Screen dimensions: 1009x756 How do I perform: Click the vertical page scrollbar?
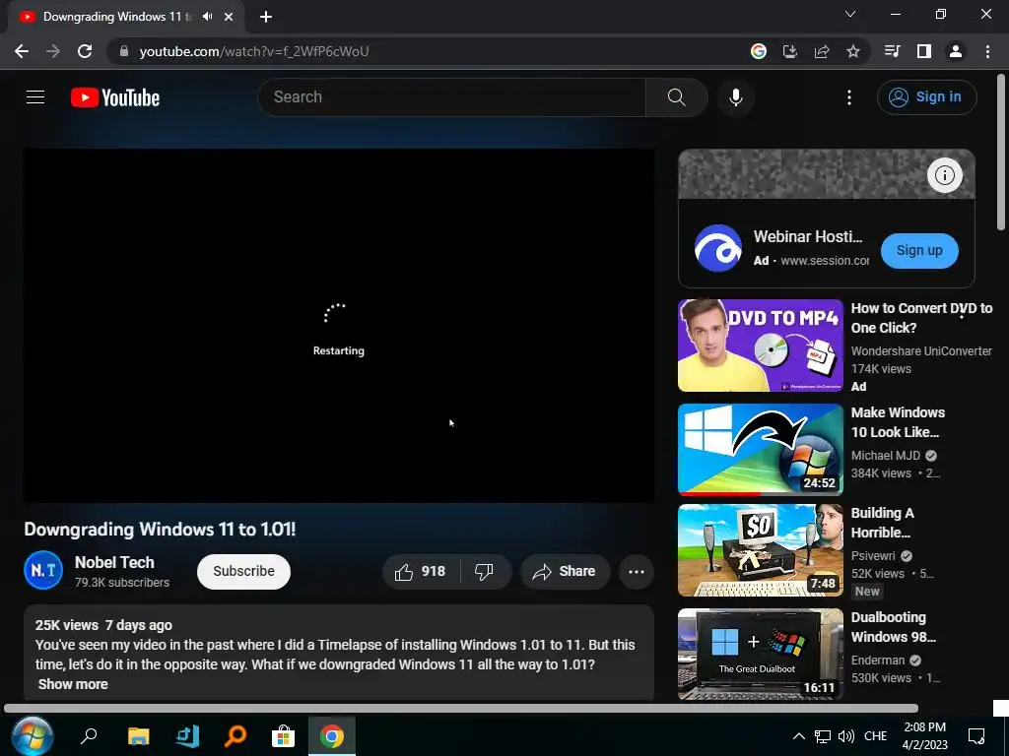(x=1001, y=152)
